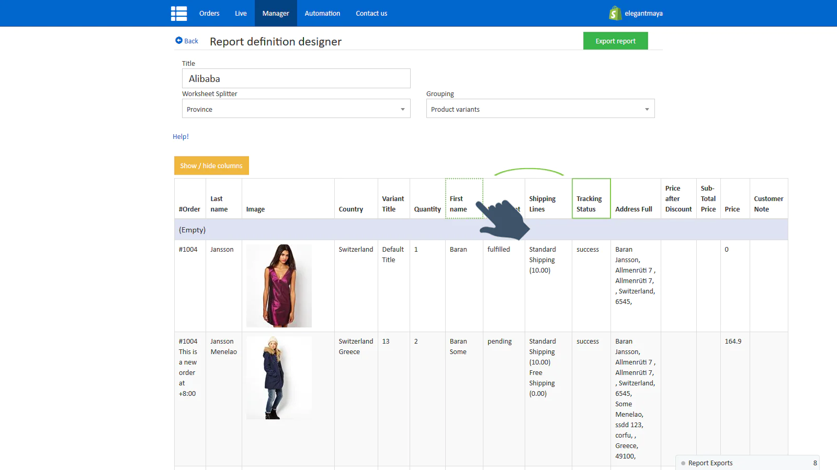
Task: Open the Orders menu
Action: [209, 14]
